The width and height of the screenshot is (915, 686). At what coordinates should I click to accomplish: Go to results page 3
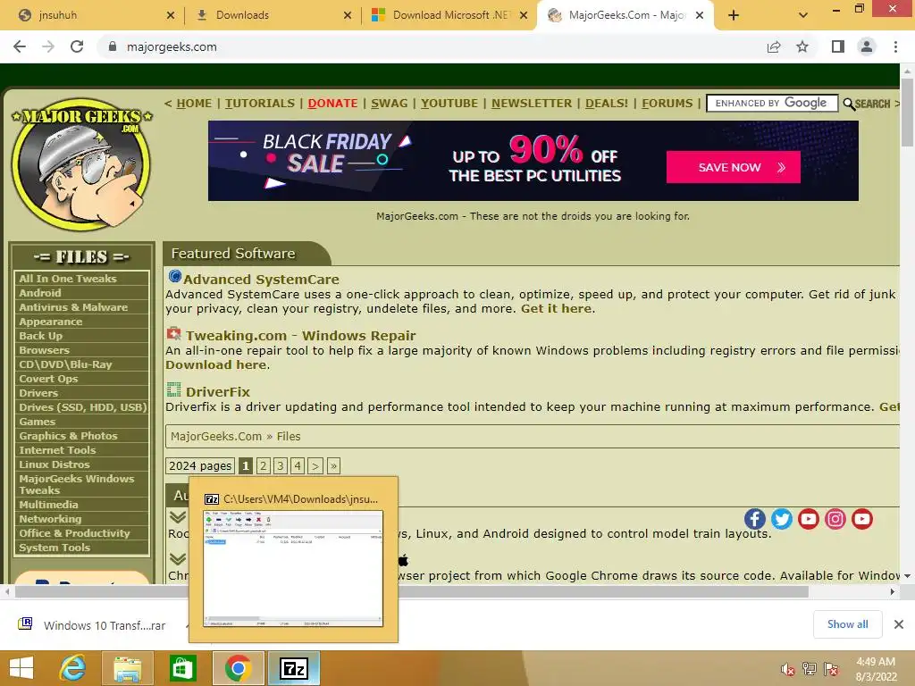point(281,465)
